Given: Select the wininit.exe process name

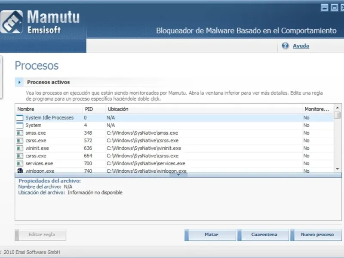Looking at the screenshot, I should coord(37,148).
